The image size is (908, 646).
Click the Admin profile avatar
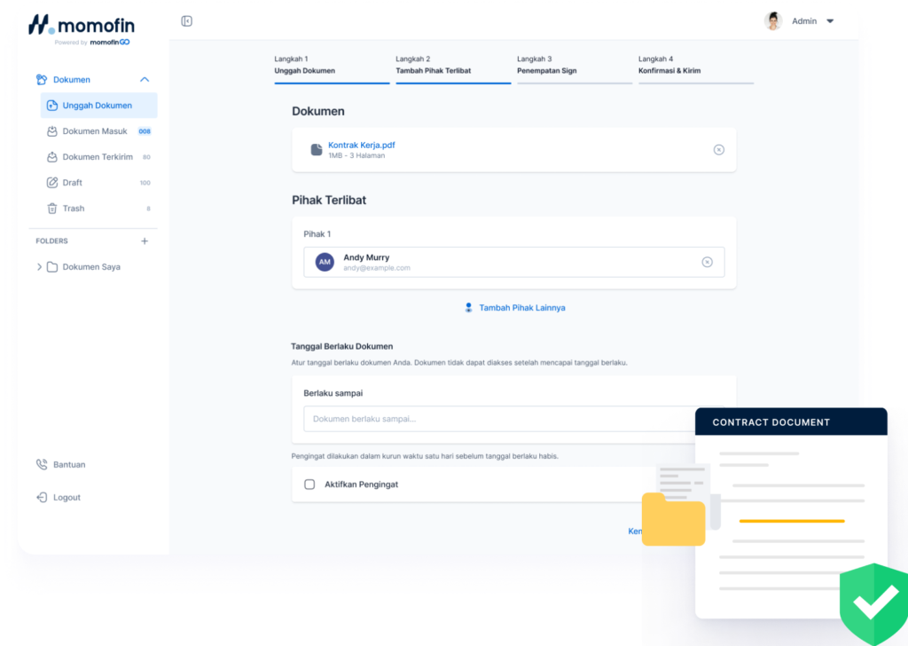[773, 21]
